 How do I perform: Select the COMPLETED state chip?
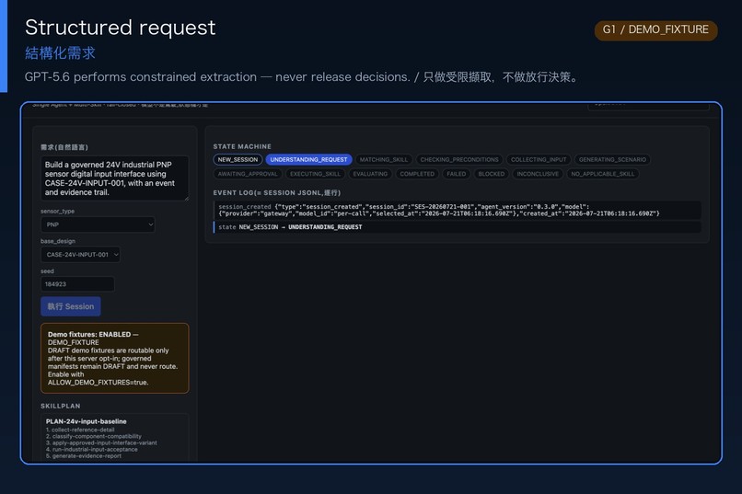tap(417, 174)
